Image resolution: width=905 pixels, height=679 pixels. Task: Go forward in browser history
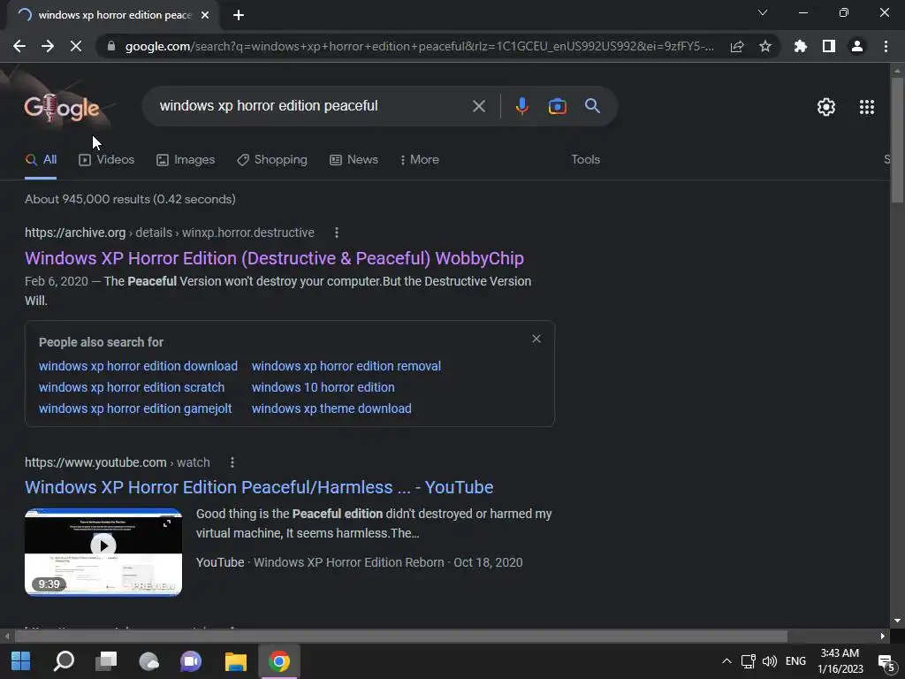pyautogui.click(x=48, y=46)
